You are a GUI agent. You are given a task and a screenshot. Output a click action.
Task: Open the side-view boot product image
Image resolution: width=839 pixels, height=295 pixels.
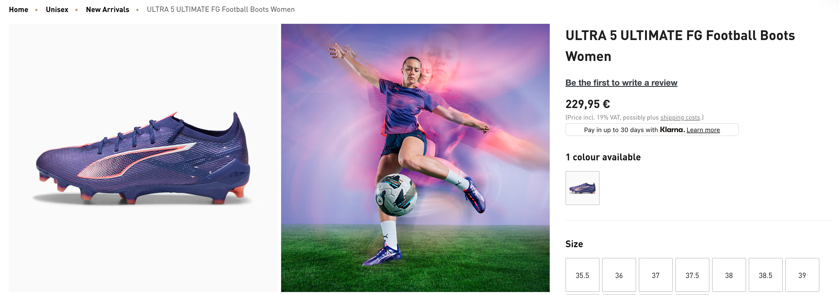143,158
